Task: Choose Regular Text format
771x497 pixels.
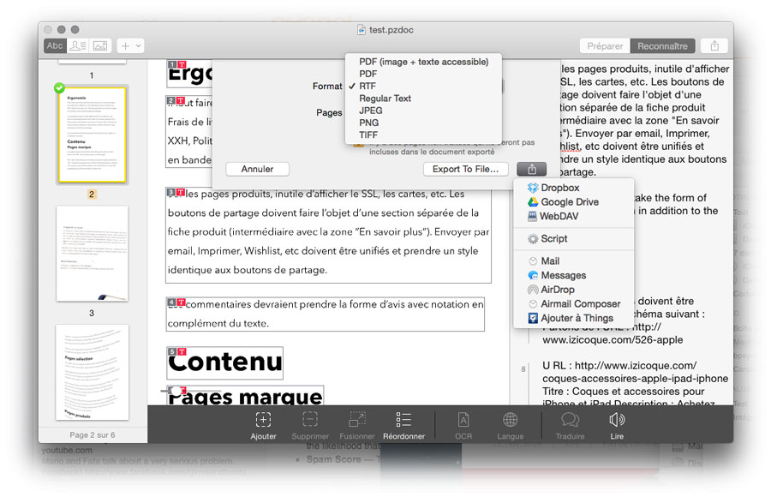Action: [423, 99]
